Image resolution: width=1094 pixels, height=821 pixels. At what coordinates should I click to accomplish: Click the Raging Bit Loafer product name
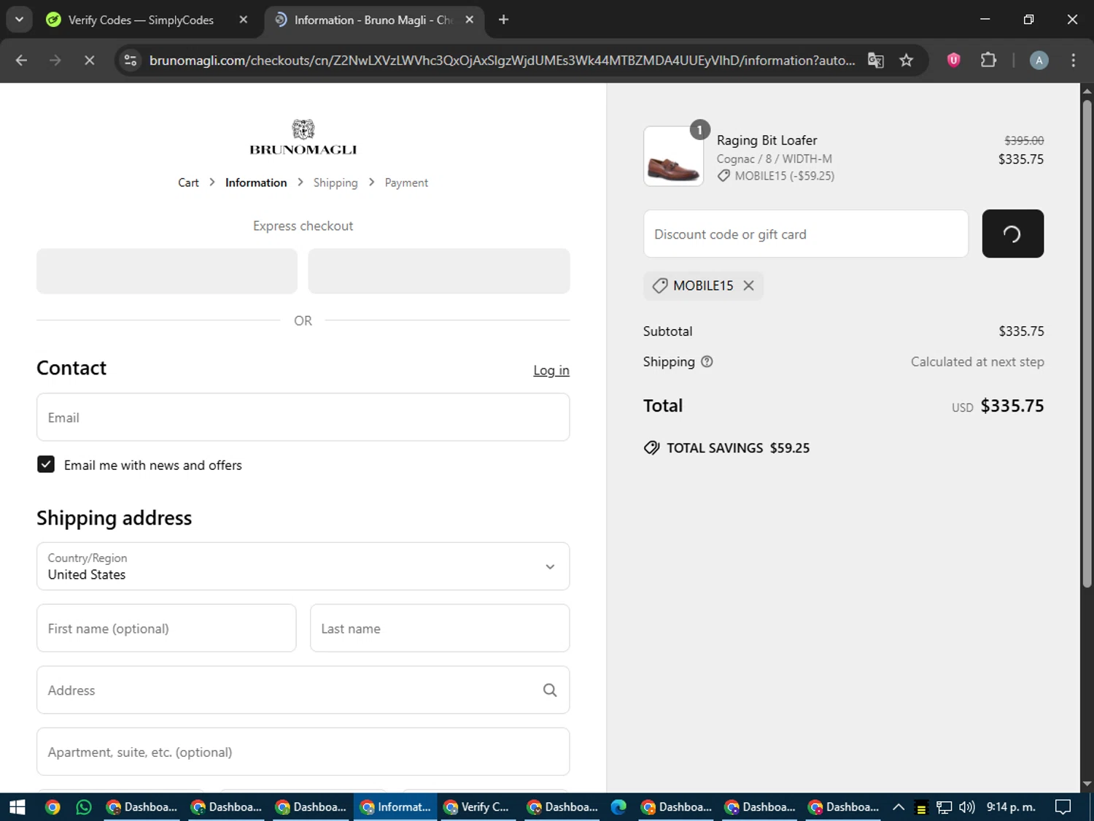(x=767, y=140)
